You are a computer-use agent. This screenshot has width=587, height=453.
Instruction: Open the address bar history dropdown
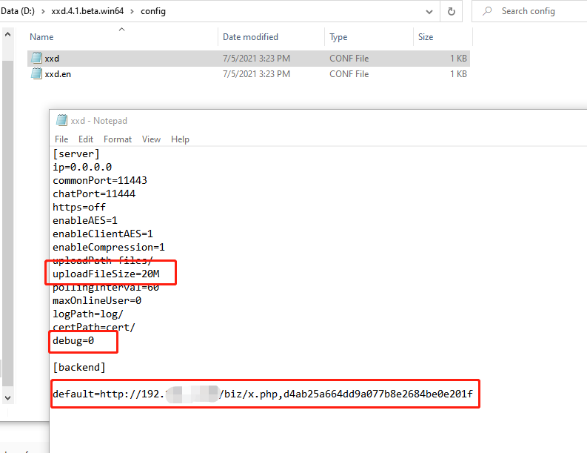point(429,11)
